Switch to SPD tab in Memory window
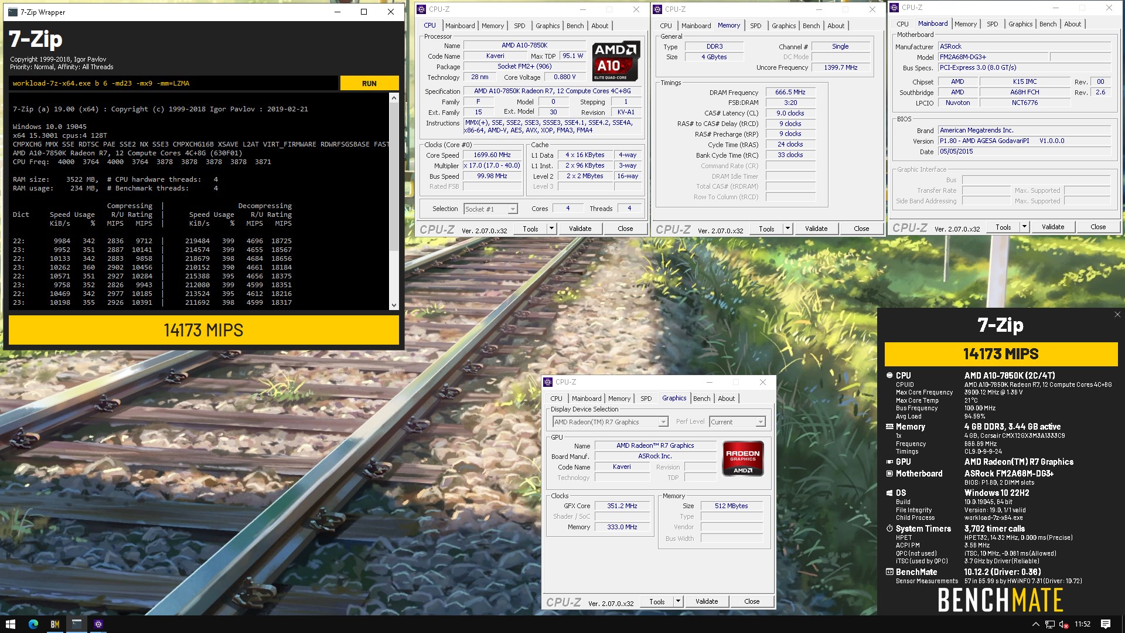This screenshot has height=633, width=1125. [x=756, y=26]
